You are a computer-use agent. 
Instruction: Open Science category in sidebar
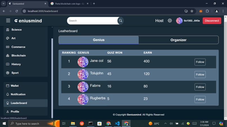(25, 29)
